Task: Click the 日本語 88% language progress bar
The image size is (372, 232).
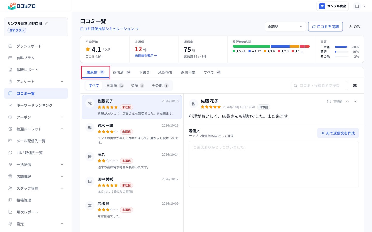Action: 342,47
